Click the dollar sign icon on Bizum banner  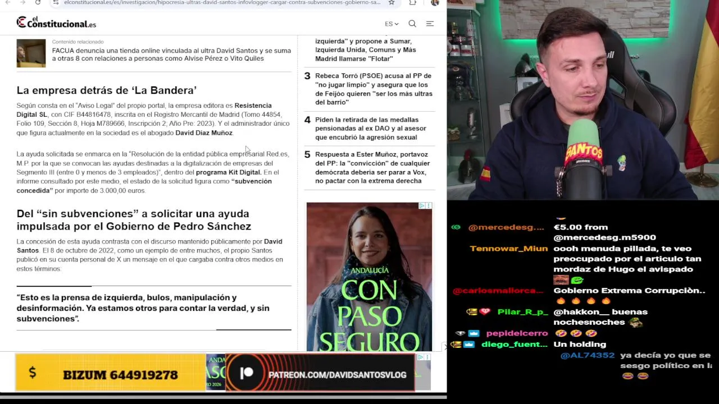click(x=32, y=372)
